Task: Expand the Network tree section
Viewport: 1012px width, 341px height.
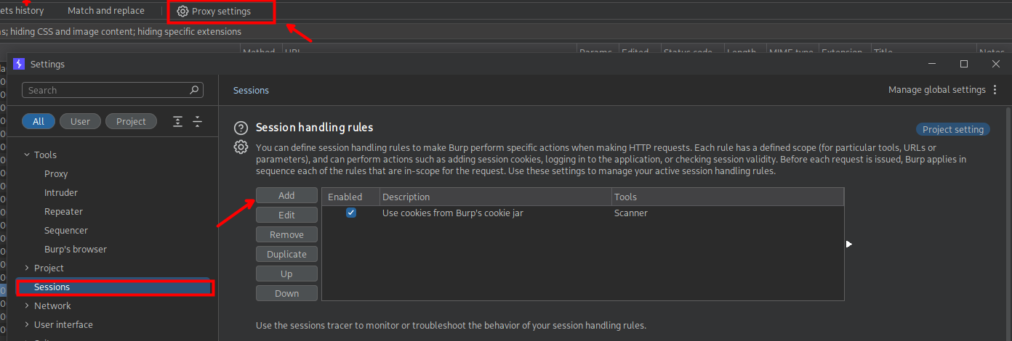Action: coord(27,306)
